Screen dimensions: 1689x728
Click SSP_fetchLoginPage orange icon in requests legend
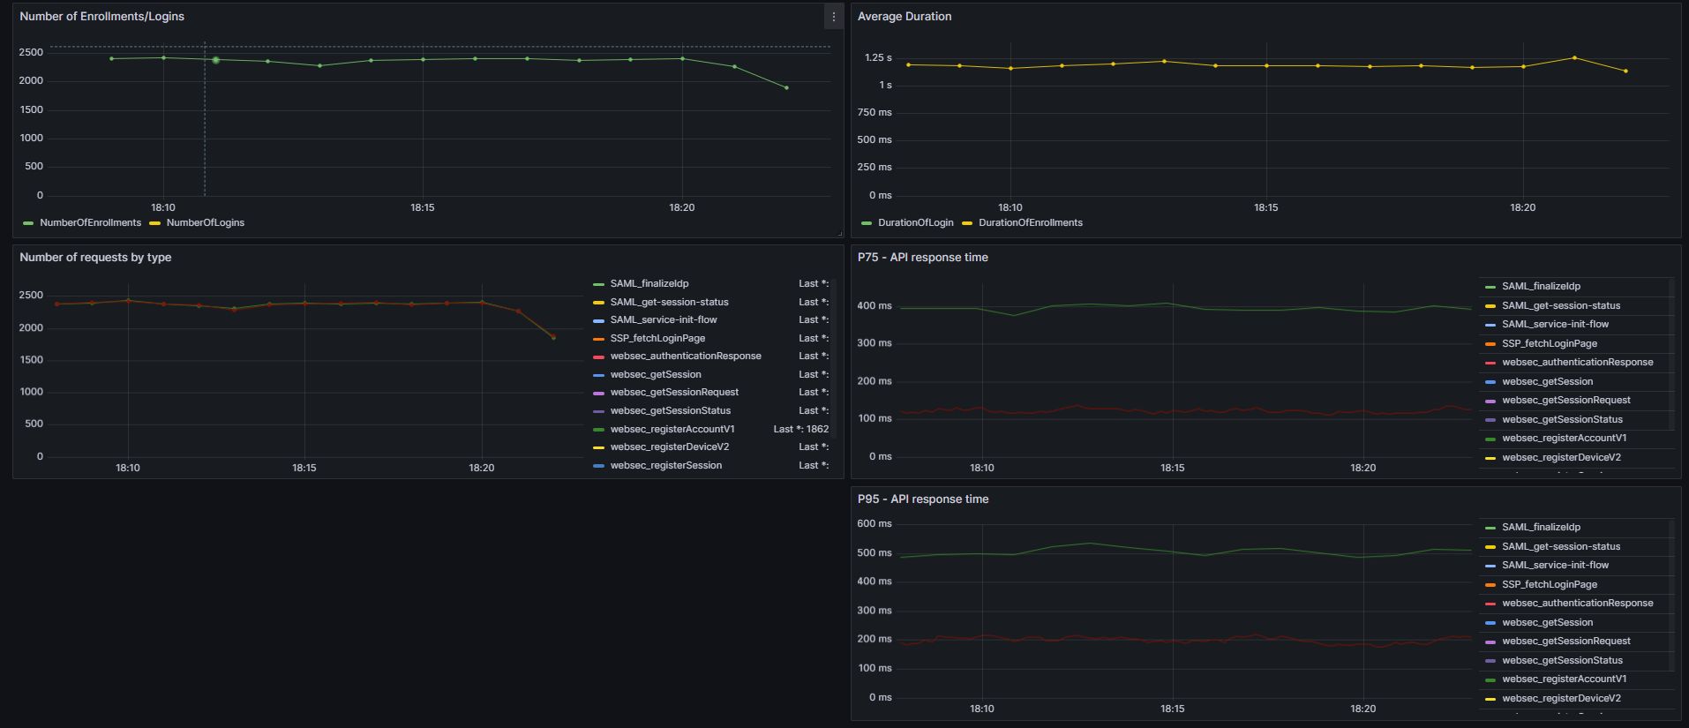pos(599,339)
